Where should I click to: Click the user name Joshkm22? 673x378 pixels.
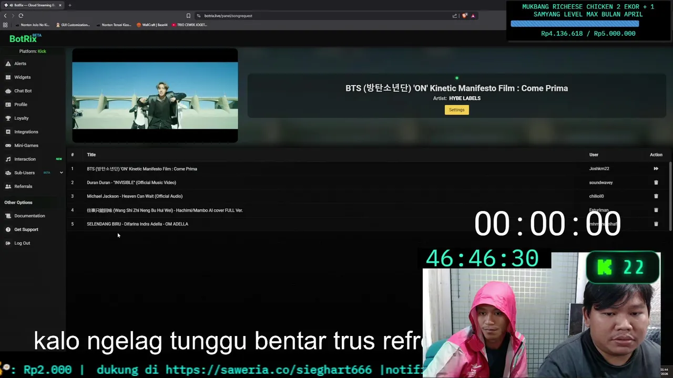coord(599,169)
